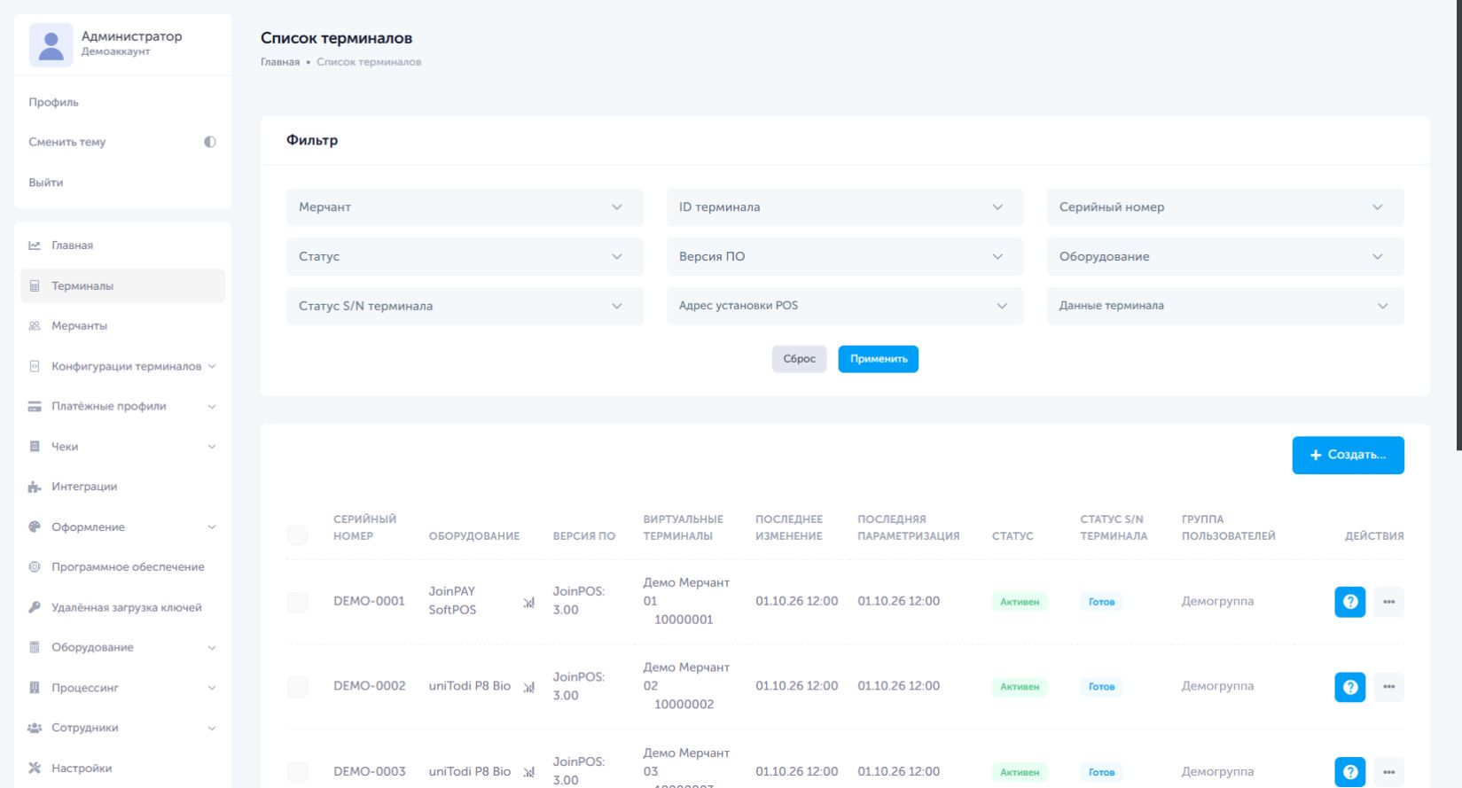Click the Адрес установки POS field
The width and height of the screenshot is (1462, 788).
click(845, 306)
